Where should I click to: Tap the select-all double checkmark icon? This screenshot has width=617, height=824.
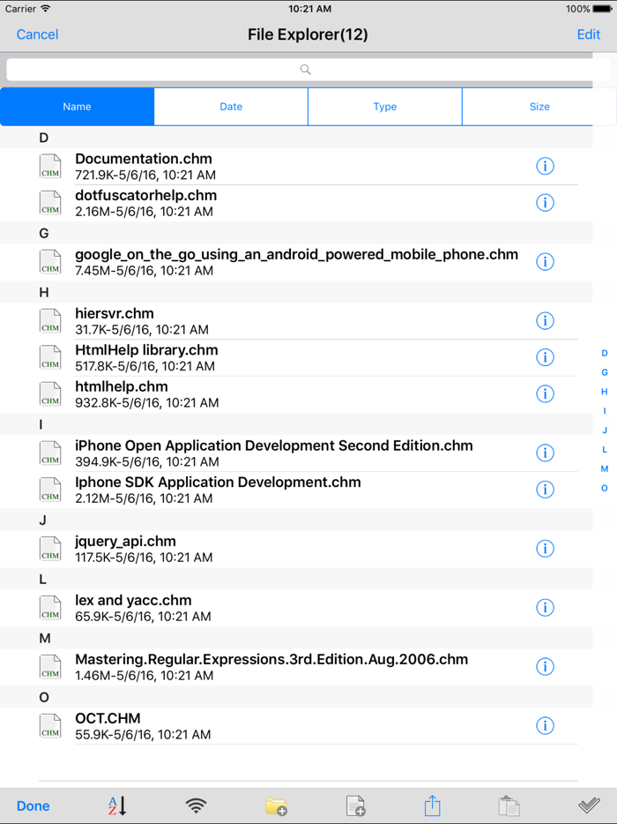coord(589,805)
